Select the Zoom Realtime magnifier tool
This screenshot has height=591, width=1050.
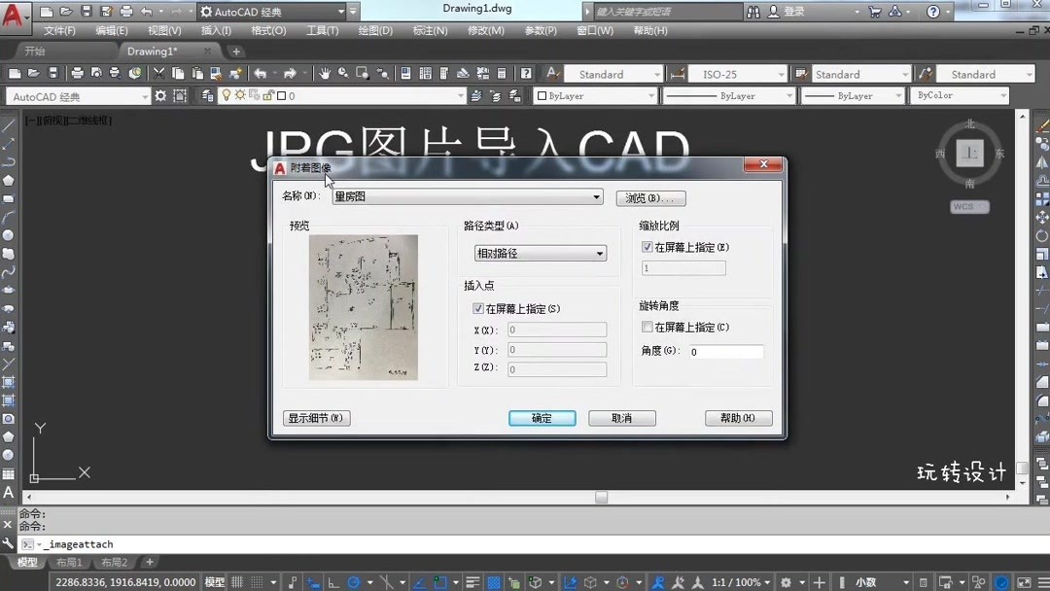click(342, 73)
